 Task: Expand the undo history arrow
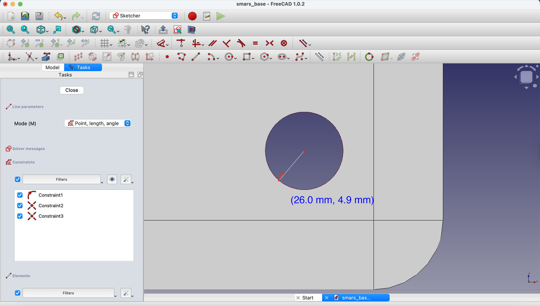coord(65,18)
